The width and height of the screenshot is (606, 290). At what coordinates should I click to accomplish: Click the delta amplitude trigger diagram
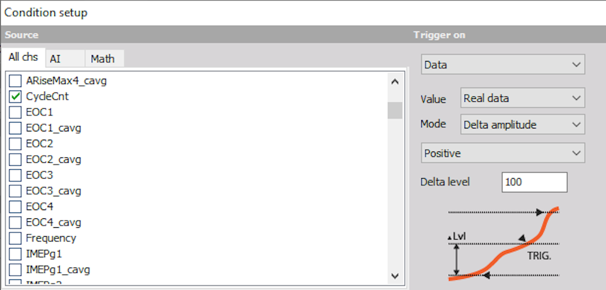click(504, 244)
